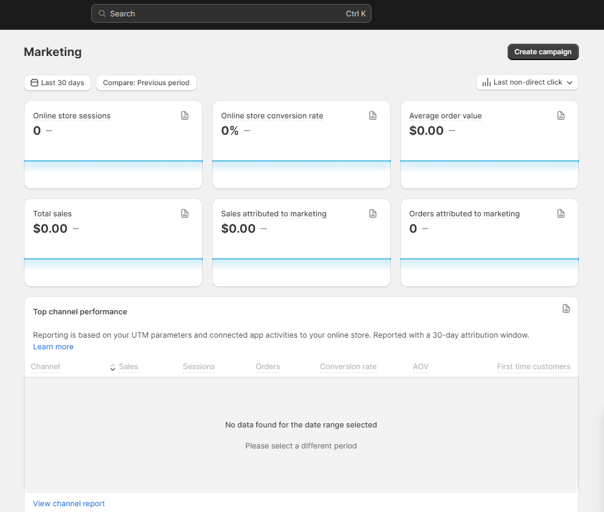
Task: Click the Ctrl K shortcut hint
Action: 356,13
